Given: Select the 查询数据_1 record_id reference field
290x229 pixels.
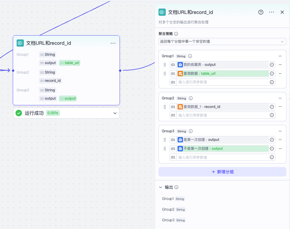Looking at the screenshot, I should (x=223, y=107).
